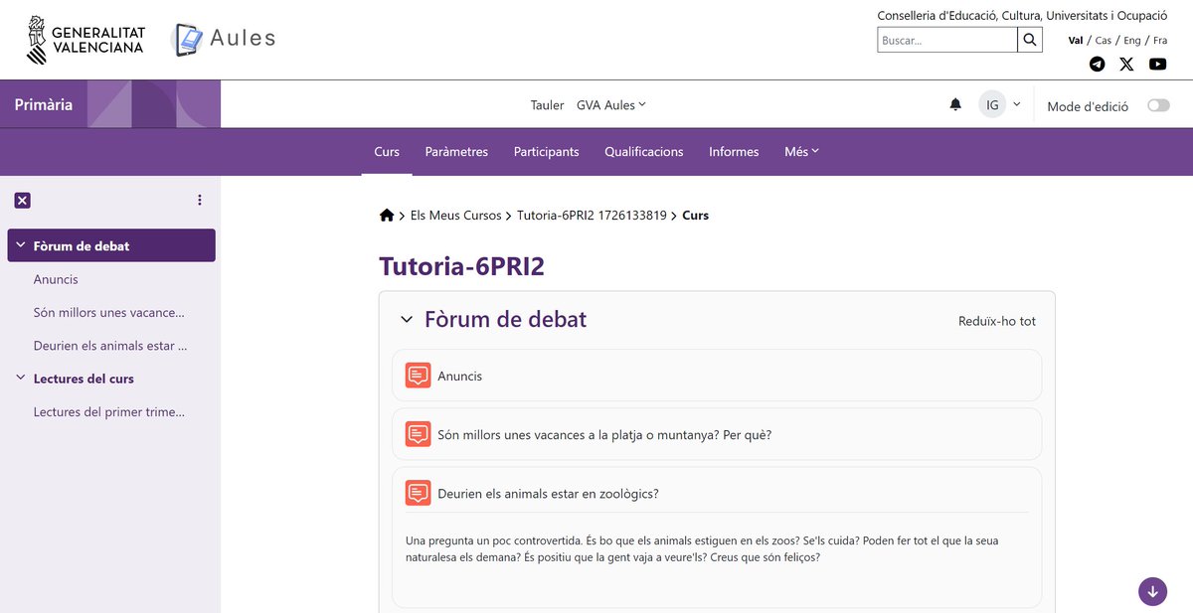Switch language to Cas
This screenshot has height=613, width=1193.
click(x=1104, y=41)
